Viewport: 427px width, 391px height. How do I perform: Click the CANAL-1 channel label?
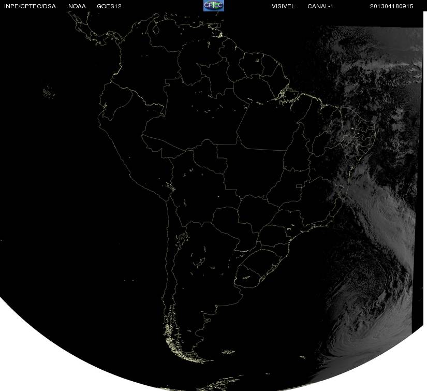[320, 6]
